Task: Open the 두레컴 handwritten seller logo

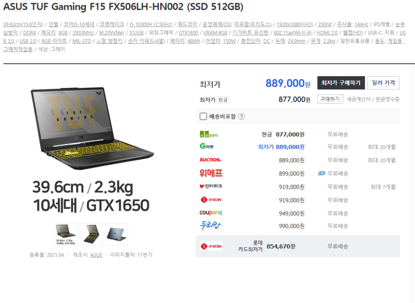Action: coord(210,226)
